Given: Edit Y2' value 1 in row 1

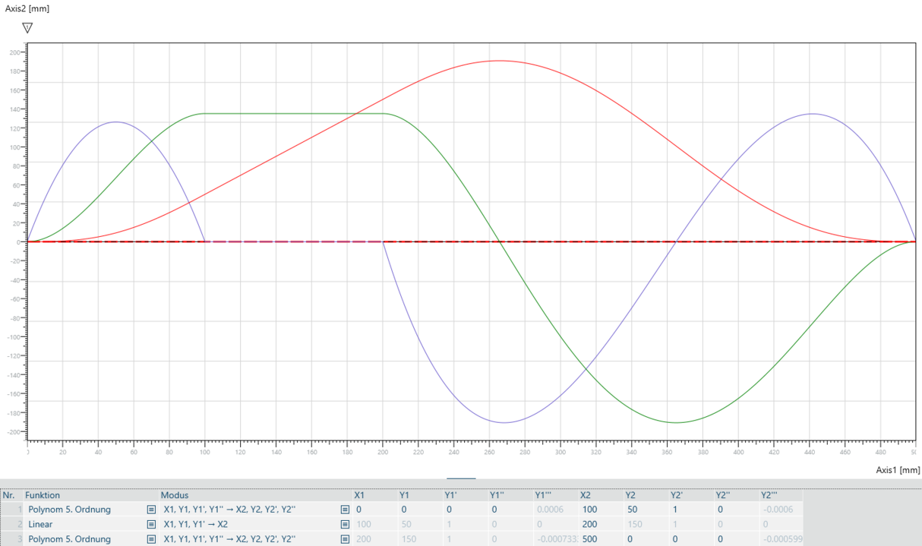Looking at the screenshot, I should pyautogui.click(x=674, y=510).
